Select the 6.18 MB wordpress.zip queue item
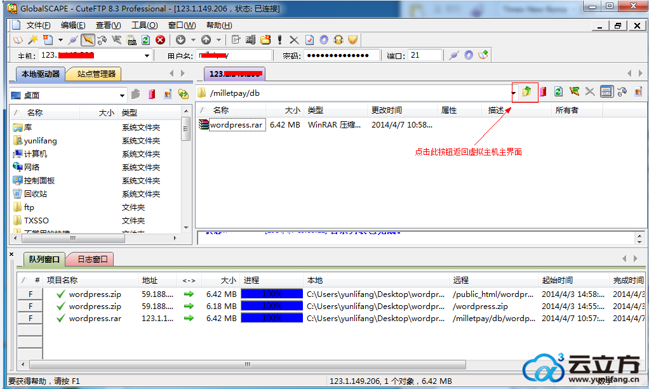Viewport: 649px width, 389px height. [95, 307]
